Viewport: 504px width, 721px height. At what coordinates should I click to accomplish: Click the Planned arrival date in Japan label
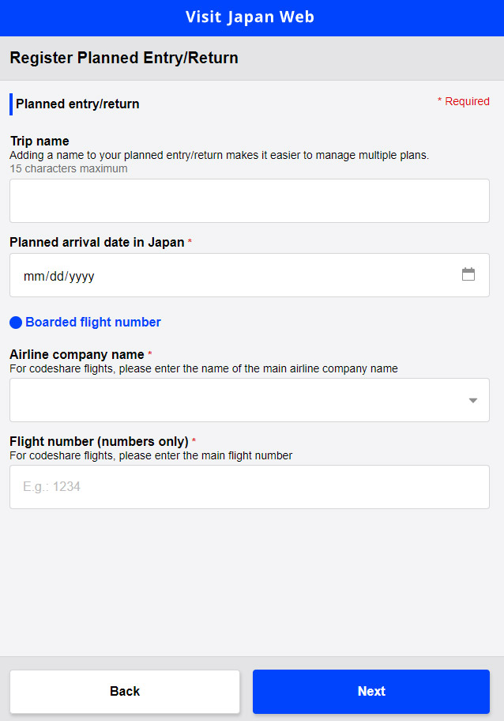click(x=96, y=243)
